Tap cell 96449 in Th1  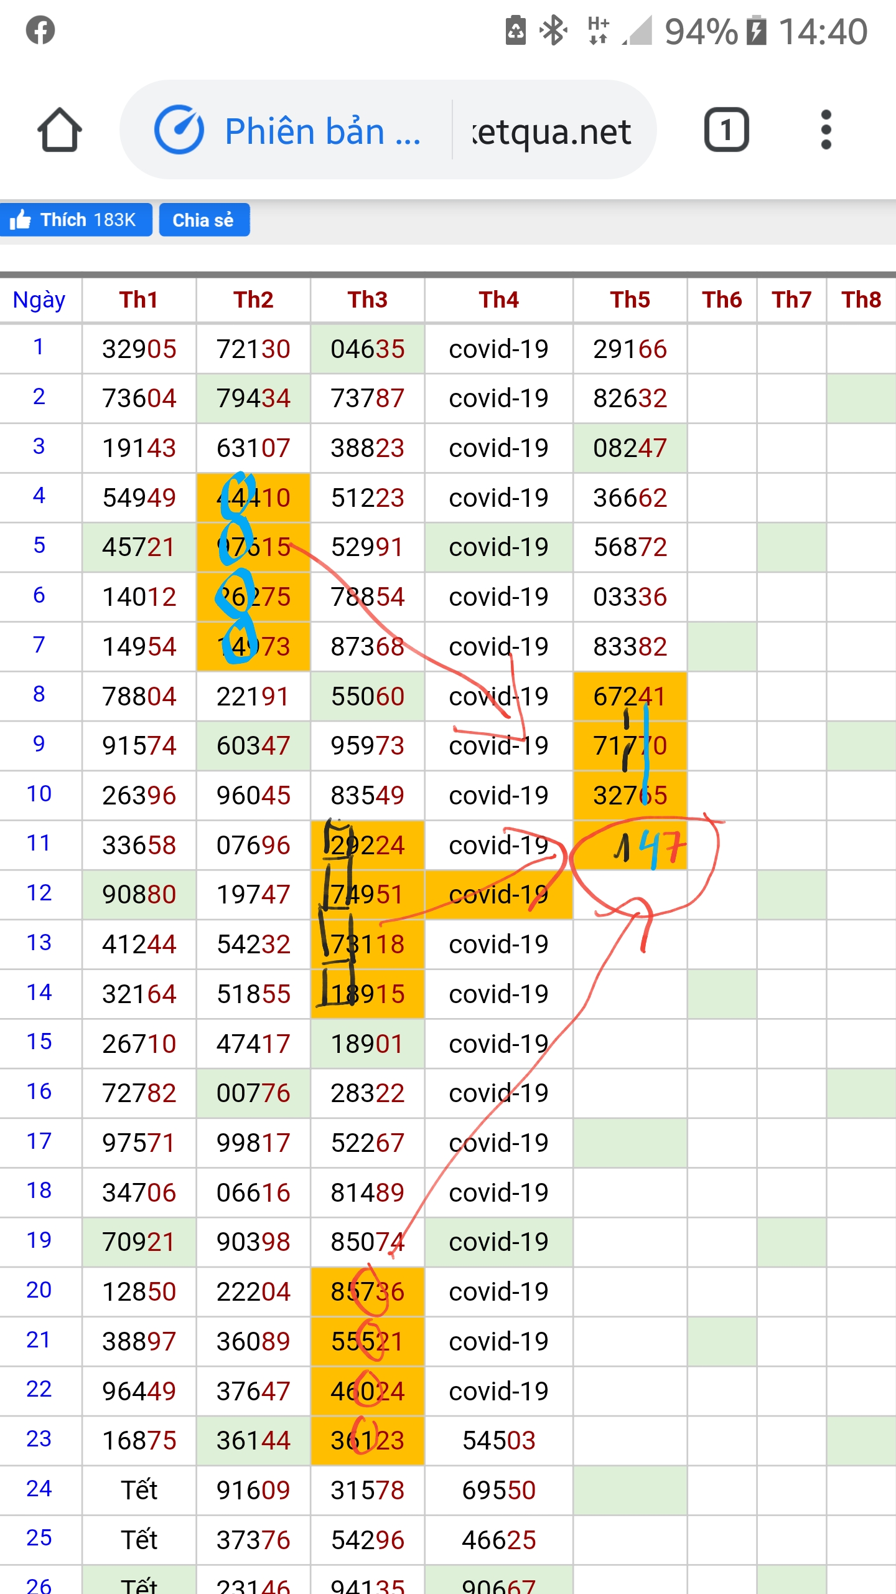pyautogui.click(x=139, y=1392)
